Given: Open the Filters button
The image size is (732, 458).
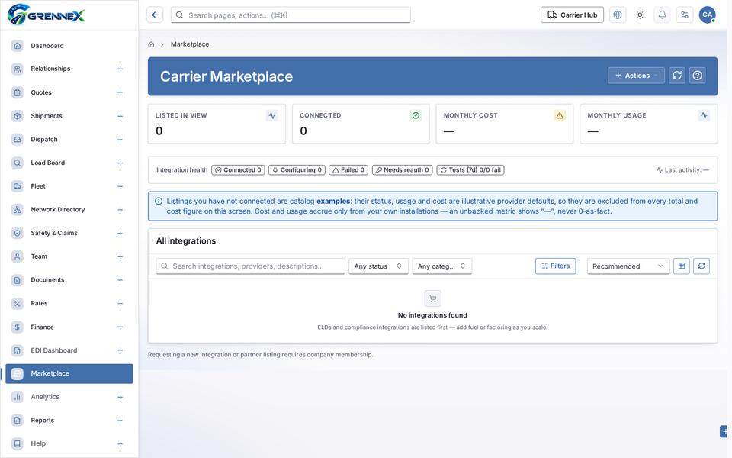Looking at the screenshot, I should tap(556, 266).
